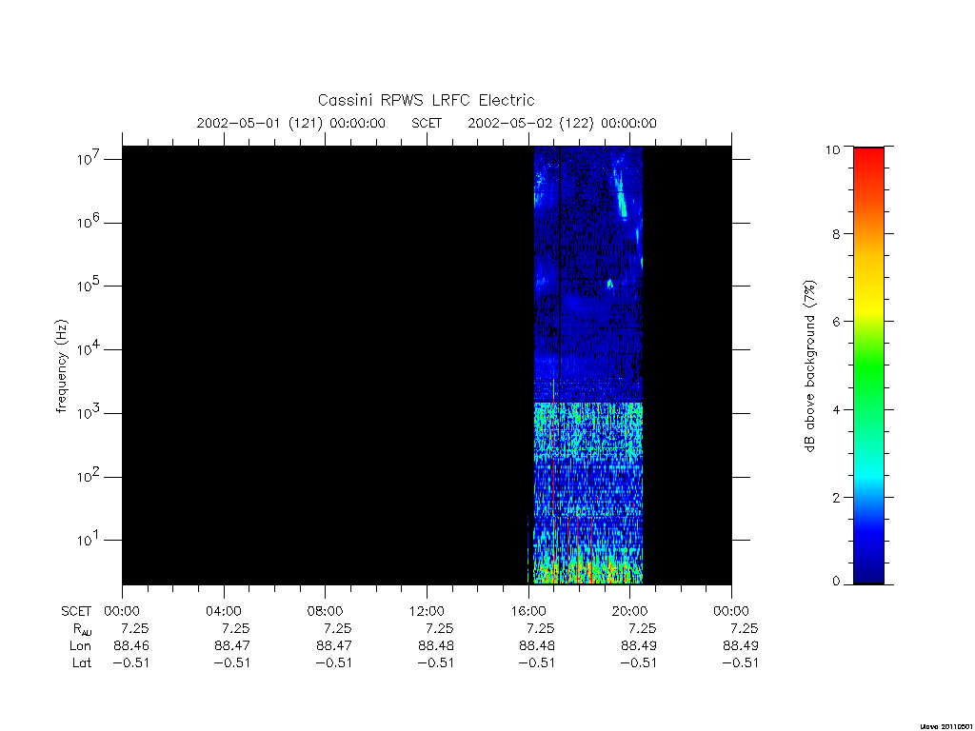Viewport: 975px width, 731px height.
Task: Click the '04:00' time axis label
Action: (224, 611)
